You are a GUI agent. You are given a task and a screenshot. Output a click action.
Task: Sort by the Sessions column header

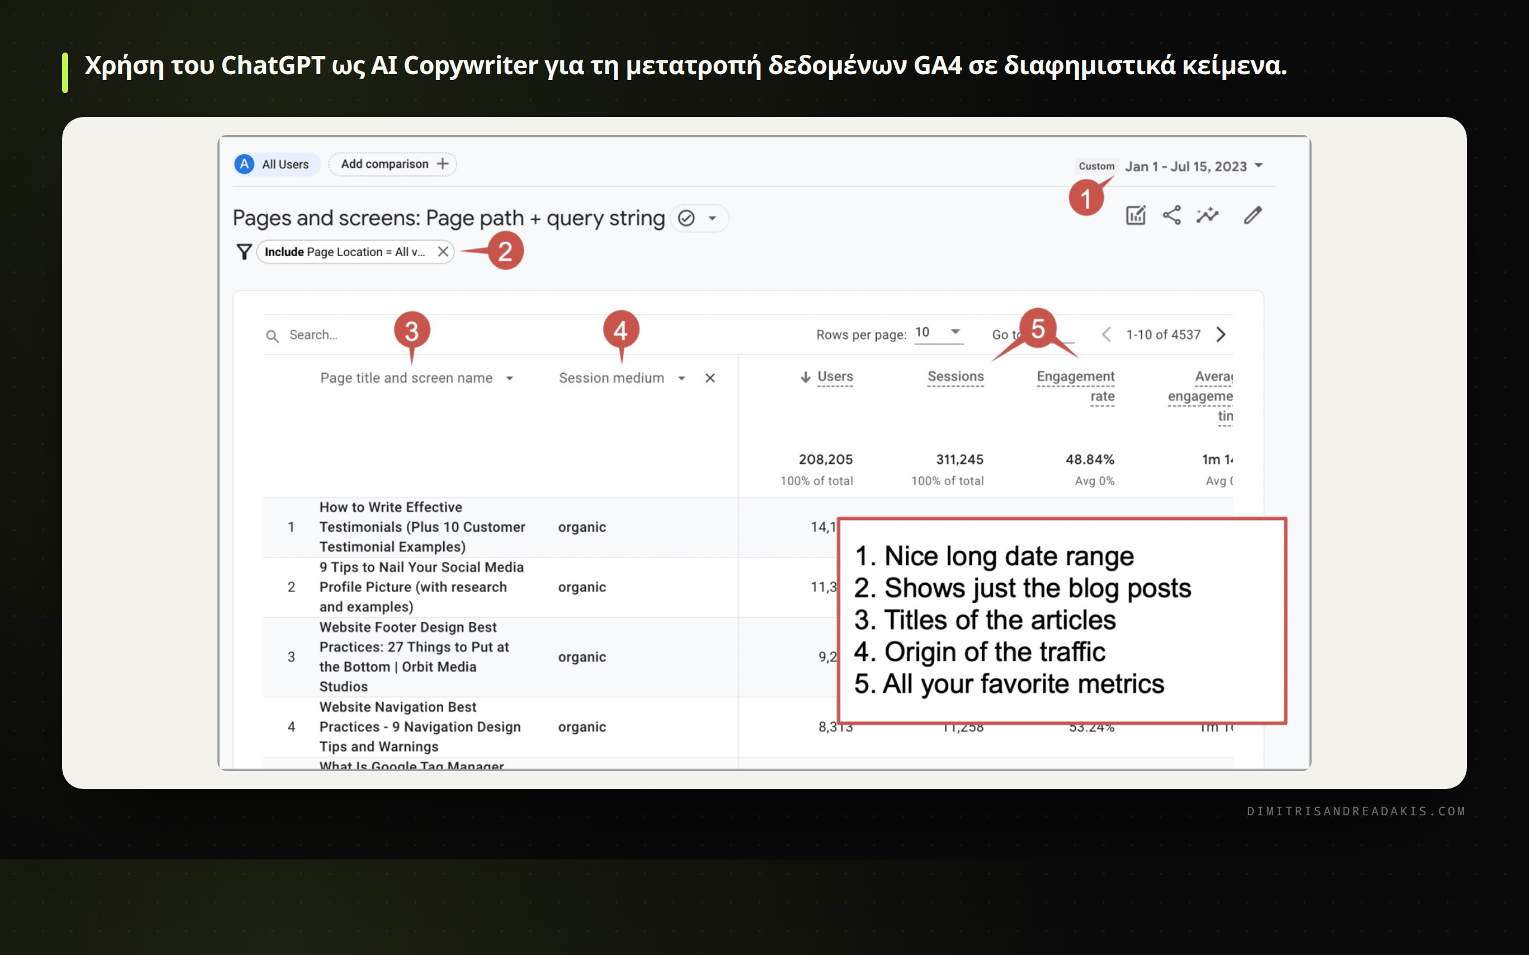click(x=955, y=377)
